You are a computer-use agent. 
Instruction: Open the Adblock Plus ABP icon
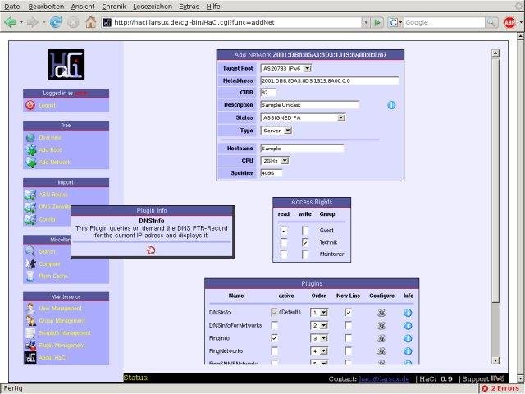click(x=509, y=22)
